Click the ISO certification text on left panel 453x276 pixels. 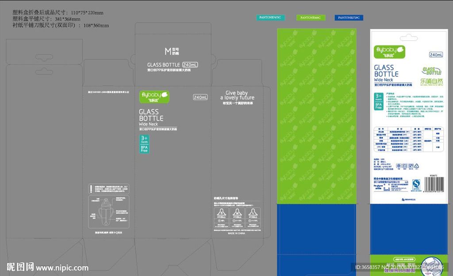pos(109,92)
